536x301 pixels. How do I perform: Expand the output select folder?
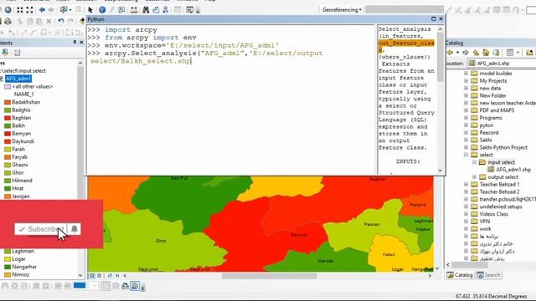pyautogui.click(x=475, y=177)
